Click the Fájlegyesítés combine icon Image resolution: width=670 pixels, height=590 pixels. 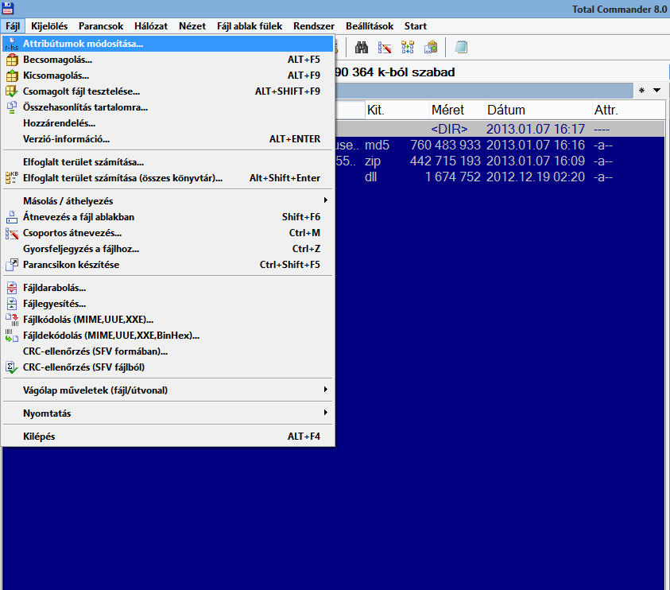(x=12, y=304)
